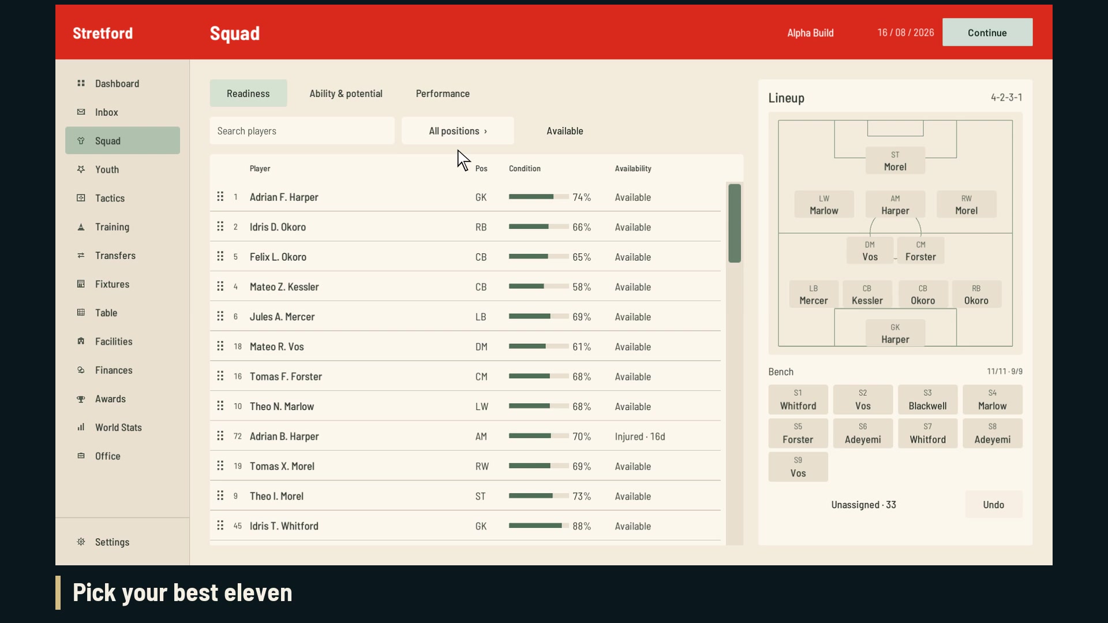Screen dimensions: 1108x623
Task: Grab the drag handle for Adrian F. Harper
Action: click(x=220, y=197)
